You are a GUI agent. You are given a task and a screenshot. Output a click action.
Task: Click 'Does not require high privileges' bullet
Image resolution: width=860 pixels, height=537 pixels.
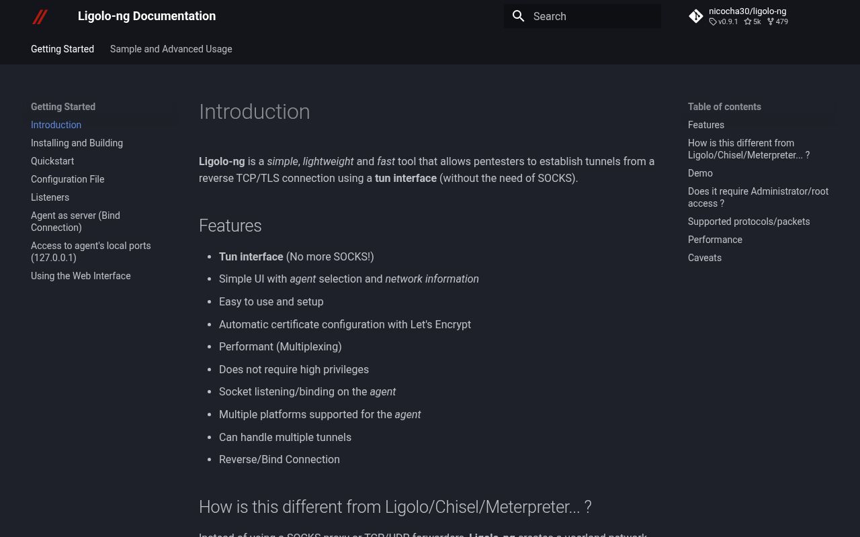(x=294, y=369)
